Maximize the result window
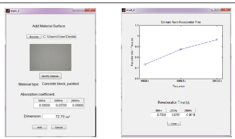235x139 pixels. click(x=218, y=10)
